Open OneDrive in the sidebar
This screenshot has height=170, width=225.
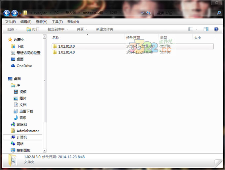pos(24,66)
